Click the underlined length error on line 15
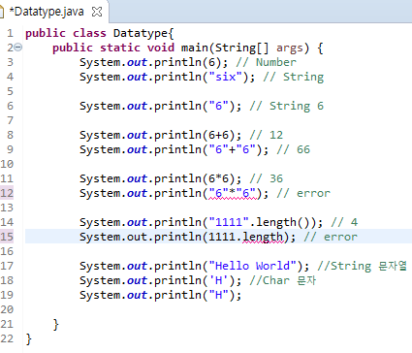The width and height of the screenshot is (412, 353). coord(263,238)
